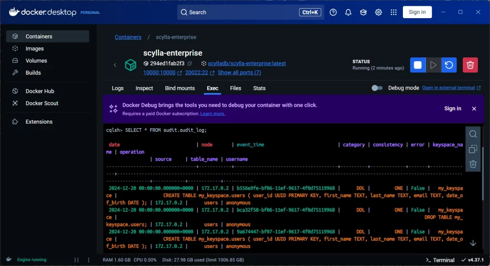Click Show all ports (7)

click(239, 73)
